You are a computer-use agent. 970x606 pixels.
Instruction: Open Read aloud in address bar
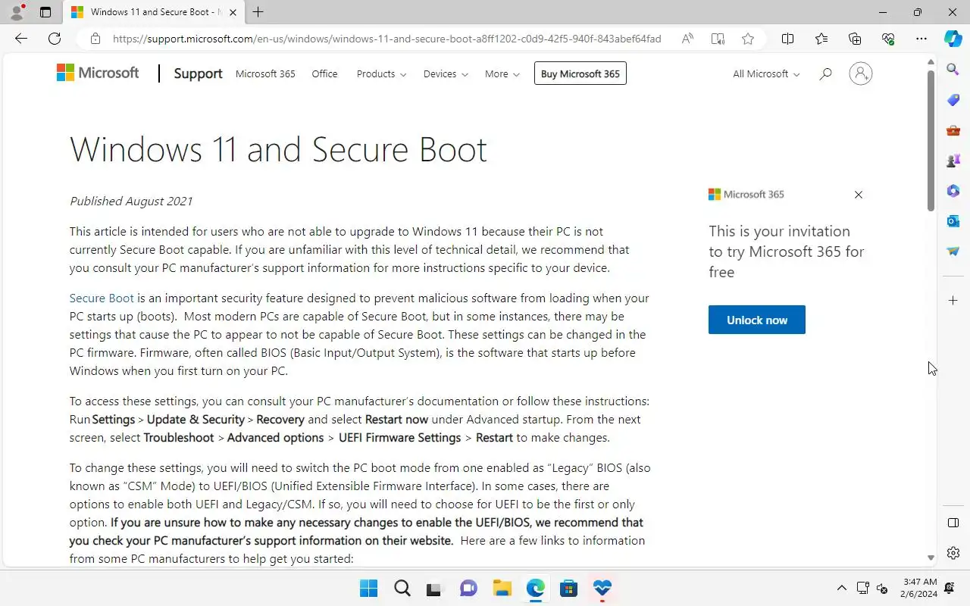point(687,39)
